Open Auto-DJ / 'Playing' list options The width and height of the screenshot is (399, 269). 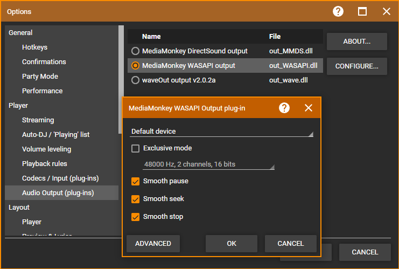[55, 135]
